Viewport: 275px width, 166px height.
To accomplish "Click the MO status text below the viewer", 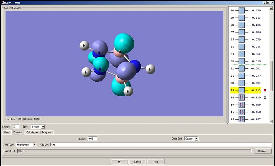I will coord(23,119).
